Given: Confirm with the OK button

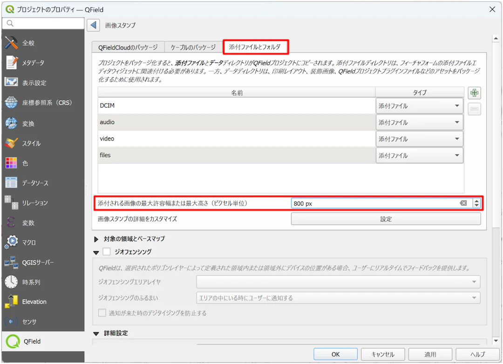Looking at the screenshot, I should click(x=335, y=354).
